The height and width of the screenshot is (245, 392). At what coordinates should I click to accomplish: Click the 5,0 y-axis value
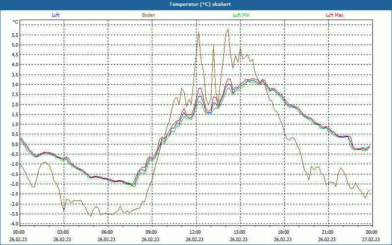[x=15, y=45]
